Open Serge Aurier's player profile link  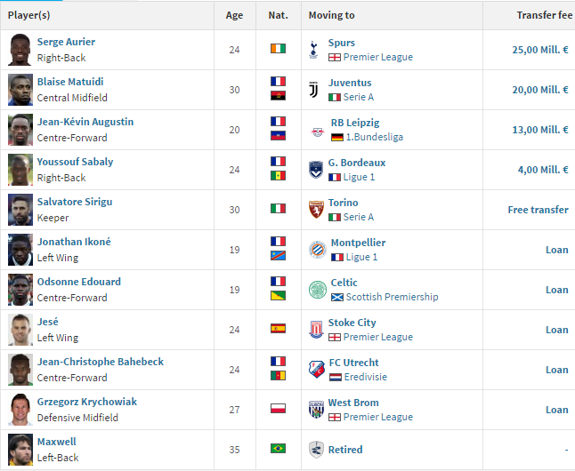pyautogui.click(x=66, y=42)
